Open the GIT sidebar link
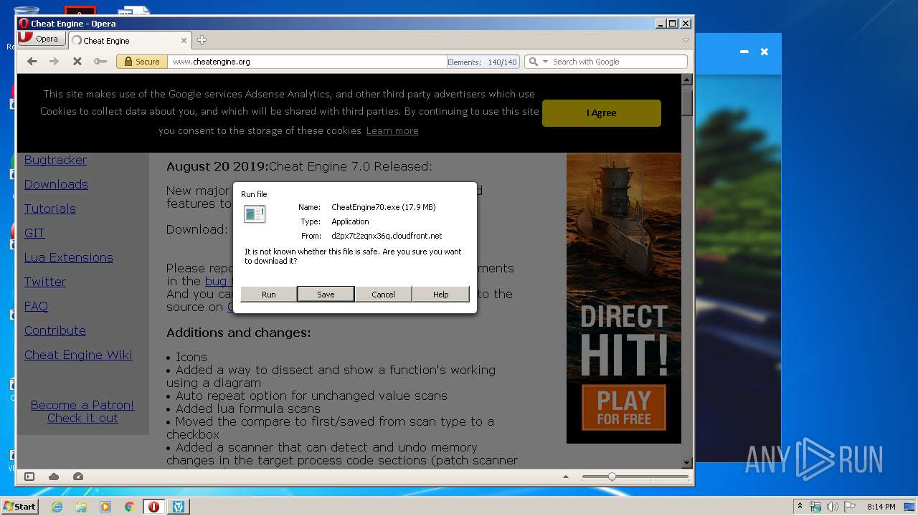Image resolution: width=918 pixels, height=516 pixels. [x=34, y=233]
